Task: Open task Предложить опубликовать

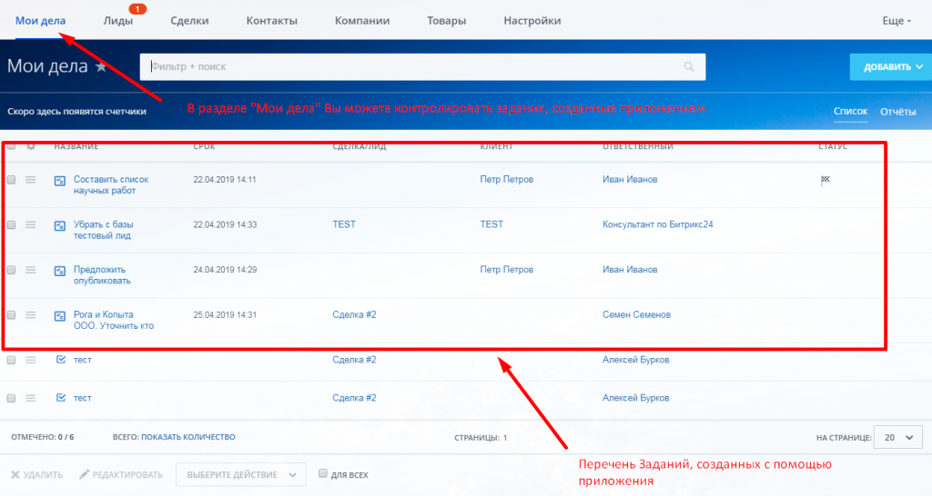Action: (102, 274)
